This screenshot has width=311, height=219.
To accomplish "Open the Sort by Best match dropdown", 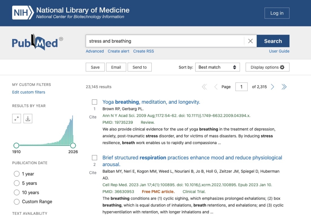I will point(217,67).
